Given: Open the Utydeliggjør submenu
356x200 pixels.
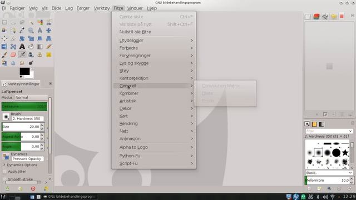Looking at the screenshot, I should click(154, 41).
